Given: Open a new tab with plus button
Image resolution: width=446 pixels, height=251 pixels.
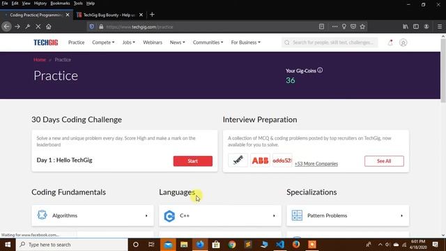Looking at the screenshot, I should tap(152, 15).
